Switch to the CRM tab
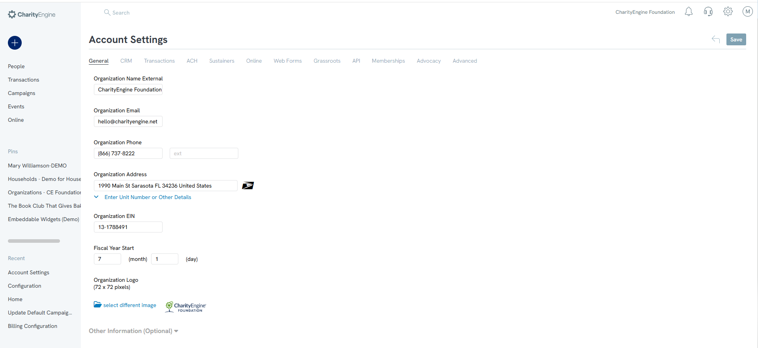 pyautogui.click(x=126, y=61)
